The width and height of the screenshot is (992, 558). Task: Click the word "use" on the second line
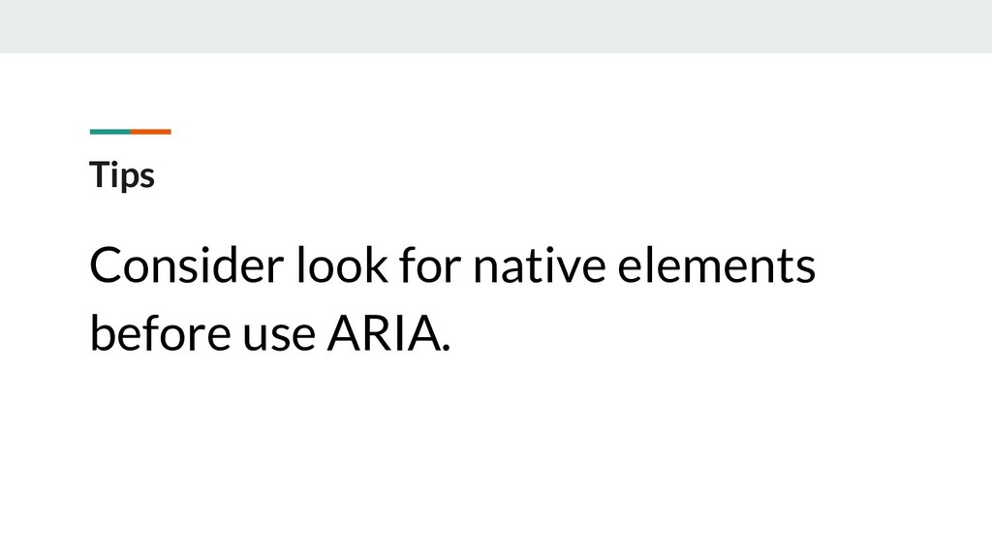(x=279, y=335)
